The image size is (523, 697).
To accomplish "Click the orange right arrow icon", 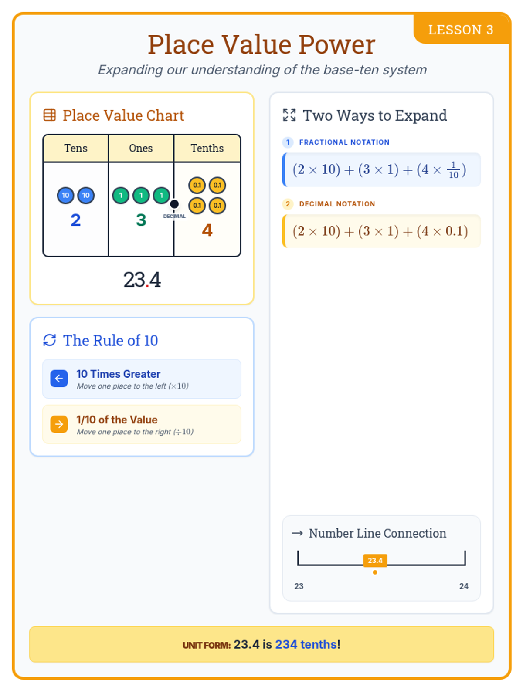I will tap(59, 424).
